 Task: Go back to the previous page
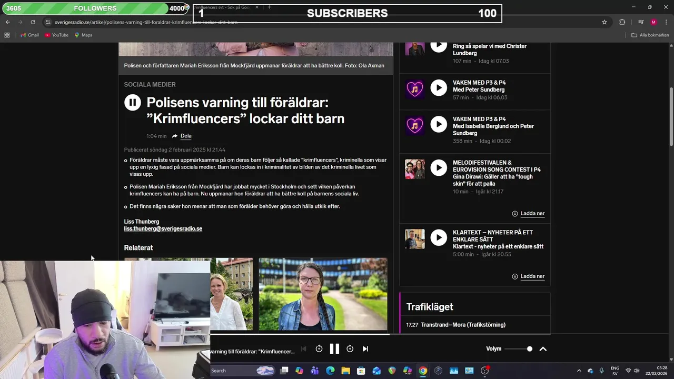pos(7,22)
